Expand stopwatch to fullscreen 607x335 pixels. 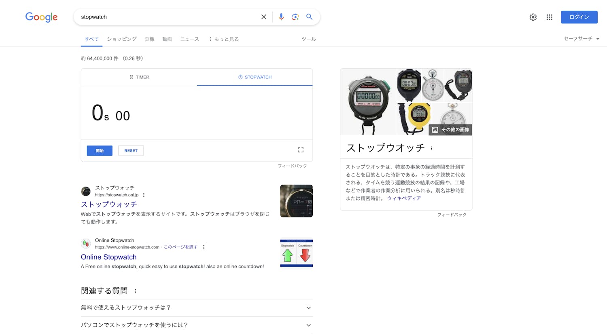[301, 150]
